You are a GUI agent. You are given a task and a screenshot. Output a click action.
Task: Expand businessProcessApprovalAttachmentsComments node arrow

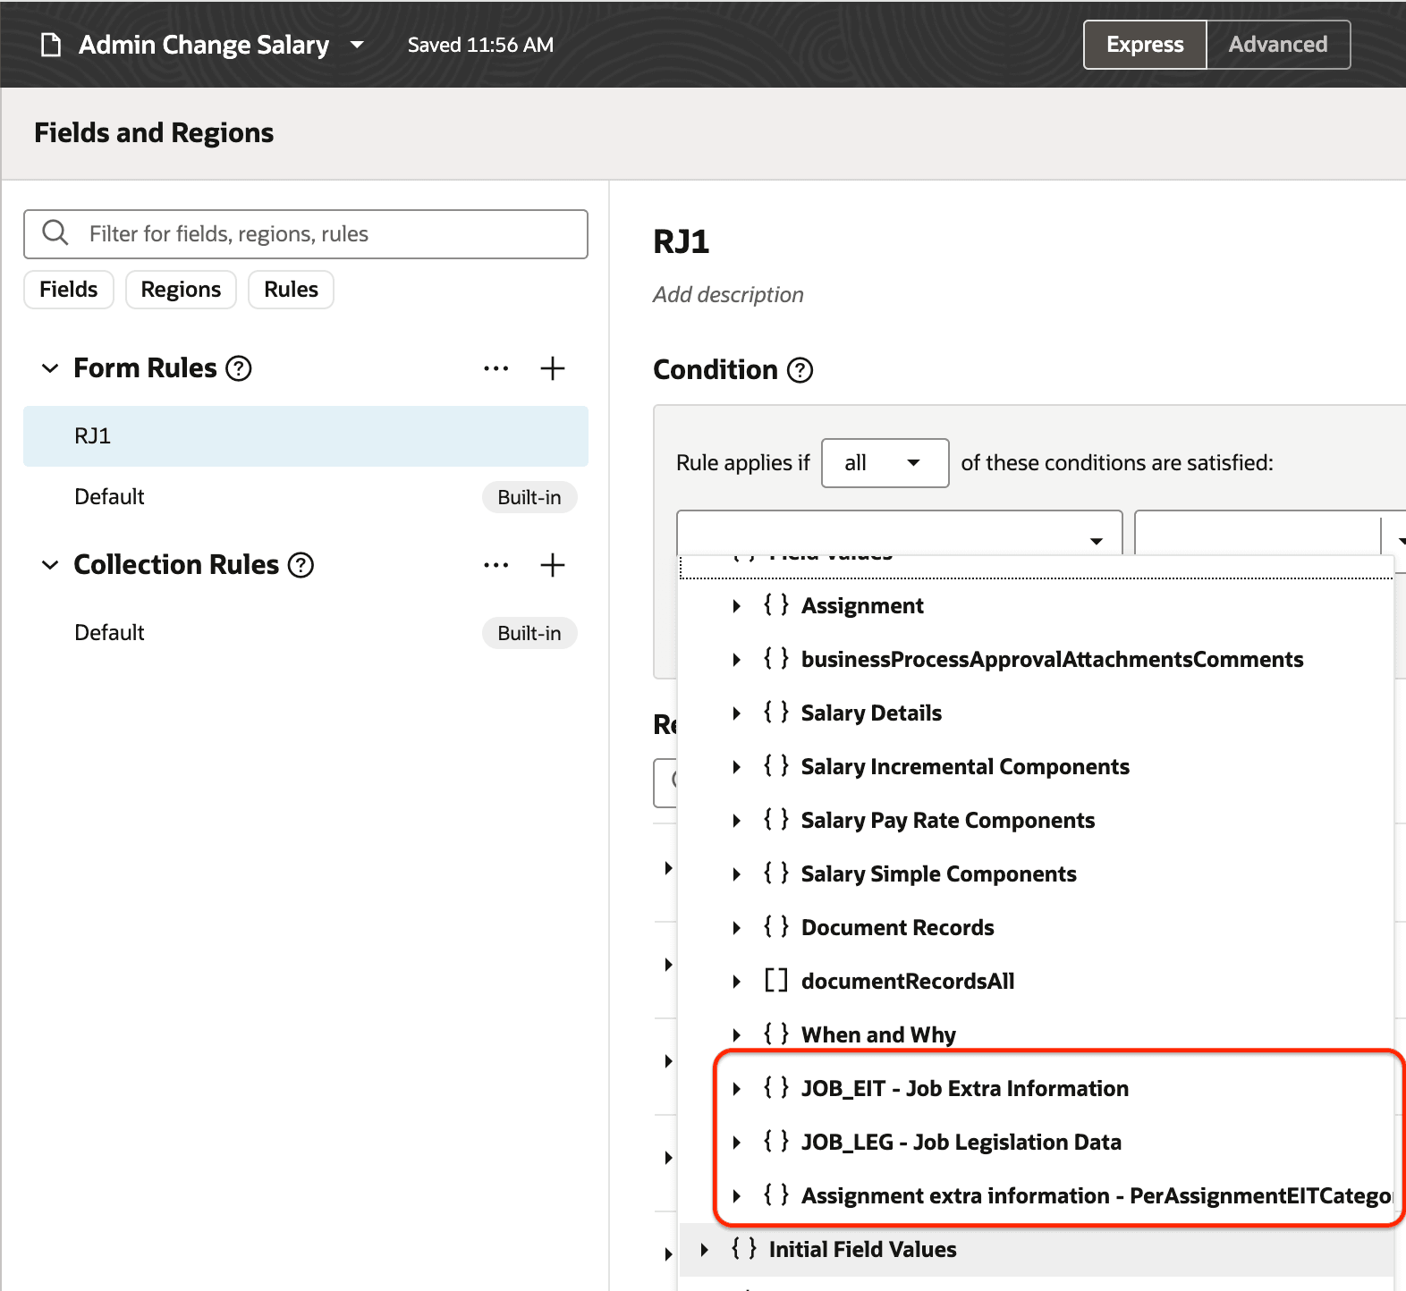736,660
